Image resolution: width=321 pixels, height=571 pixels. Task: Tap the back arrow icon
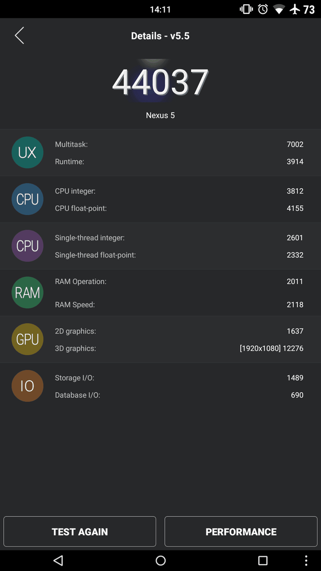pyautogui.click(x=20, y=36)
